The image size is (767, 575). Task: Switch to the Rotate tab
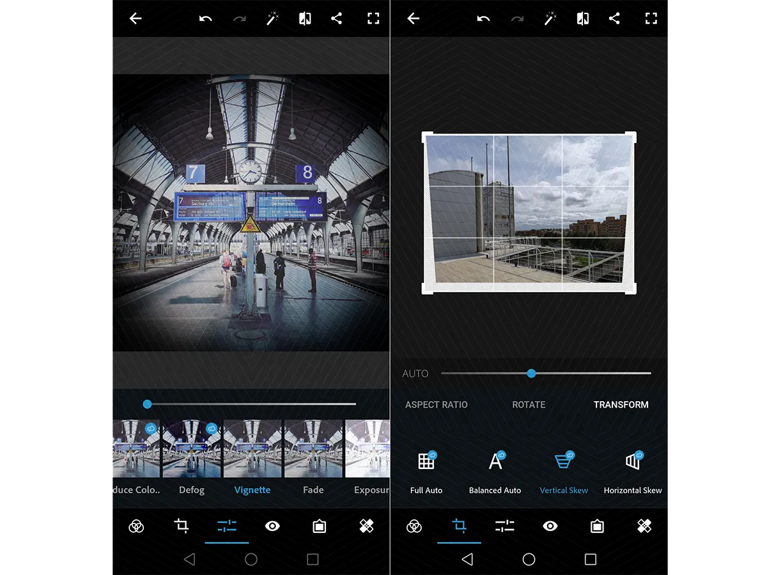coord(529,404)
